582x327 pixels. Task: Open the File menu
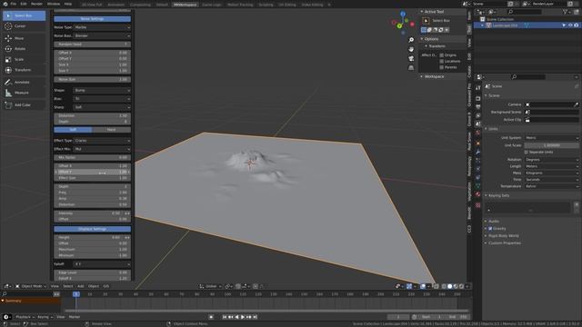14,4
